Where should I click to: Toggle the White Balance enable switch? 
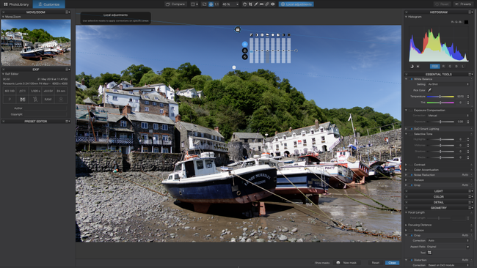412,79
